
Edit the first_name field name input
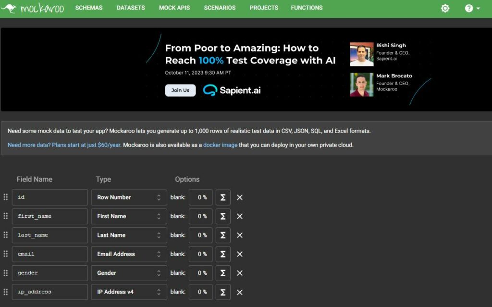coord(50,216)
